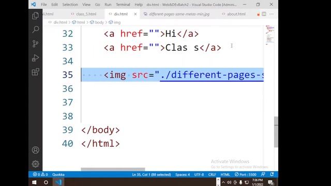Viewport: 331px width, 186px height.
Task: Click the Windows Start button
Action: coord(34,182)
